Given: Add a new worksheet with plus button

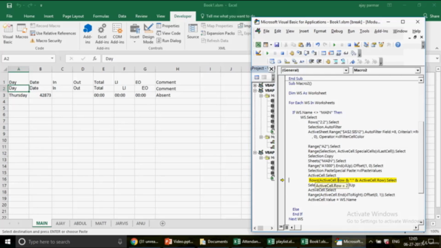Looking at the screenshot, I should pyautogui.click(x=163, y=223).
